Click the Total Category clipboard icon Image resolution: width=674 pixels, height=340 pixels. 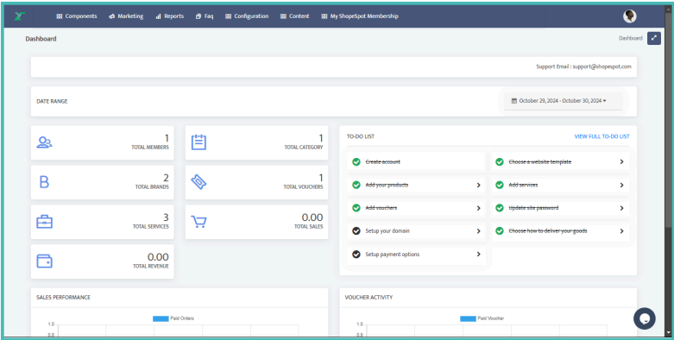[198, 142]
